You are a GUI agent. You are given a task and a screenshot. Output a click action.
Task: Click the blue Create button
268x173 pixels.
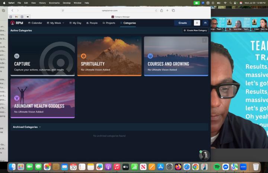click(x=182, y=23)
